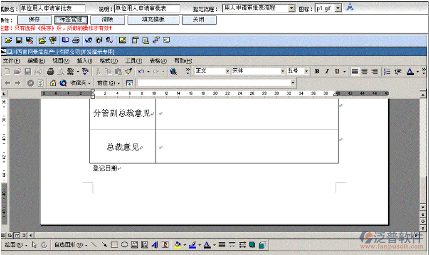Click the Home icon on web toolbar
This screenshot has height=255, width=429.
click(x=53, y=83)
